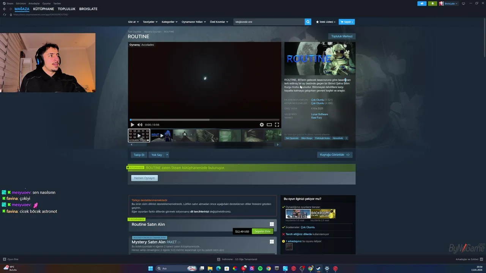Click Oyun Ekle in the bottom bar
The height and width of the screenshot is (273, 486).
(11, 259)
